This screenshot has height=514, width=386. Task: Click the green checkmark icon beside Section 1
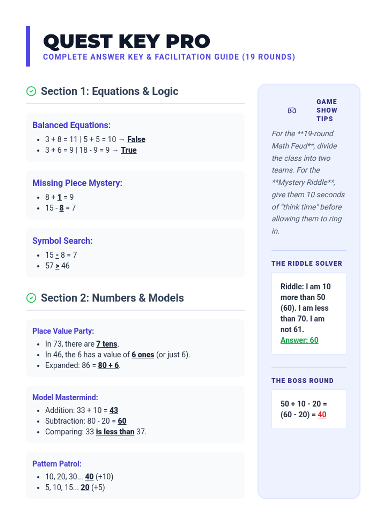[31, 91]
